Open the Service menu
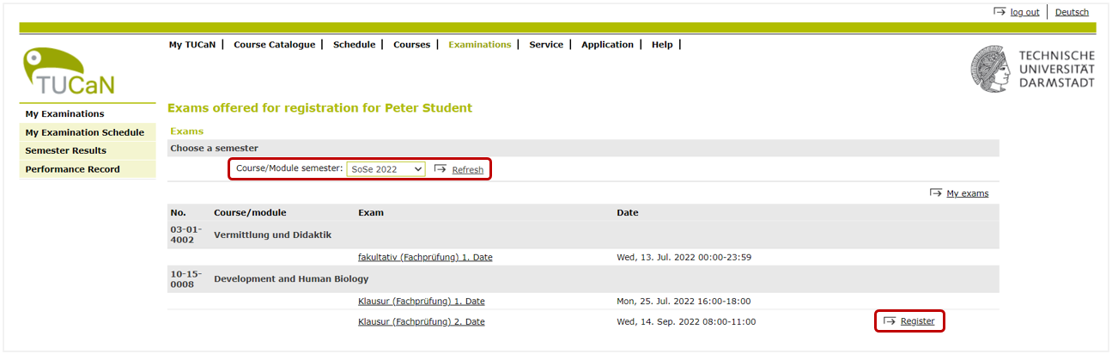The image size is (1112, 354). [x=546, y=45]
